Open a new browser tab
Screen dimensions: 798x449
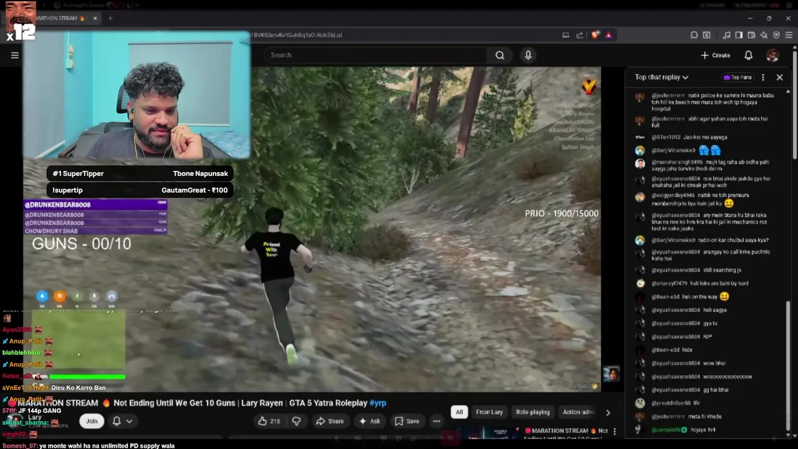pyautogui.click(x=110, y=18)
